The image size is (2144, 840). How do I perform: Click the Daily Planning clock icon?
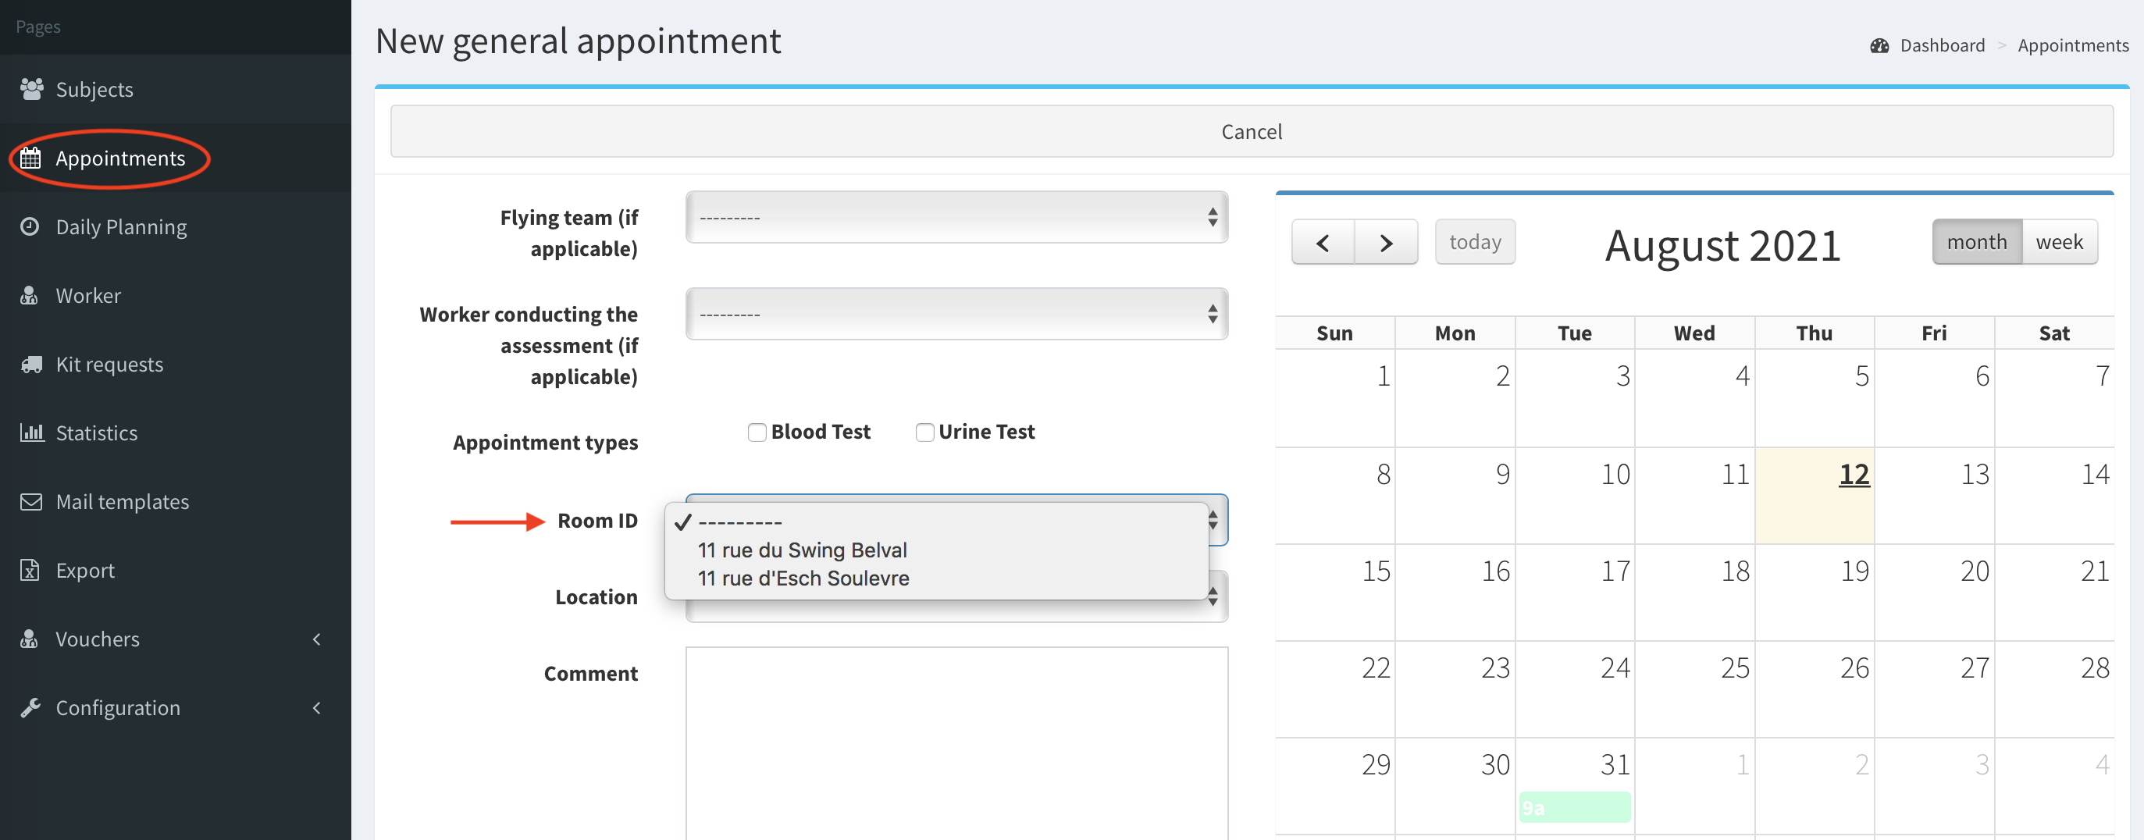pos(30,226)
